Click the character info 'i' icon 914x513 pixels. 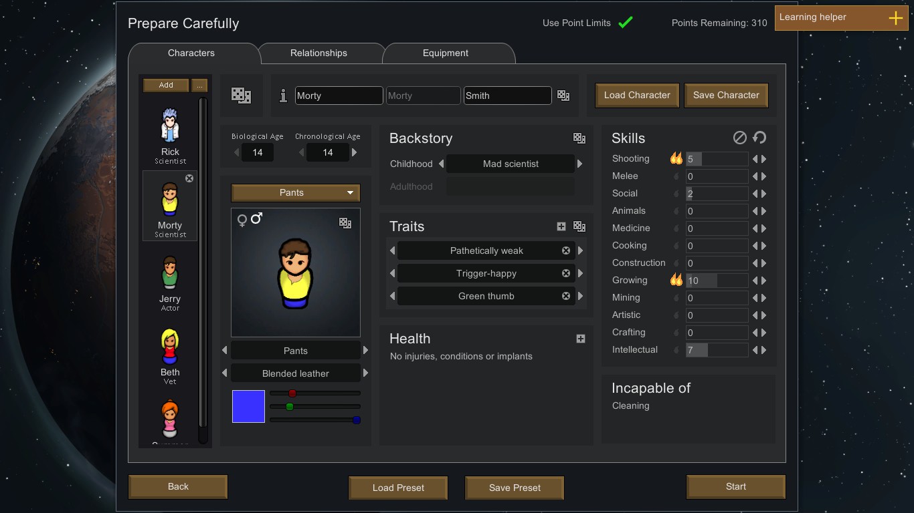(283, 96)
